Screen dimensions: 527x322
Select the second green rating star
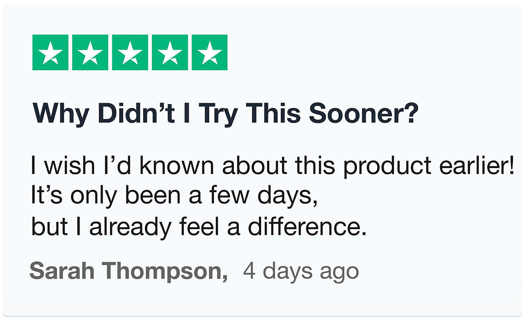(x=90, y=52)
